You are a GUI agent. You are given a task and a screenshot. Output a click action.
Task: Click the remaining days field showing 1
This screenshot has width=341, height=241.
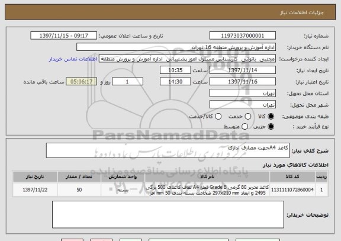tap(127, 82)
